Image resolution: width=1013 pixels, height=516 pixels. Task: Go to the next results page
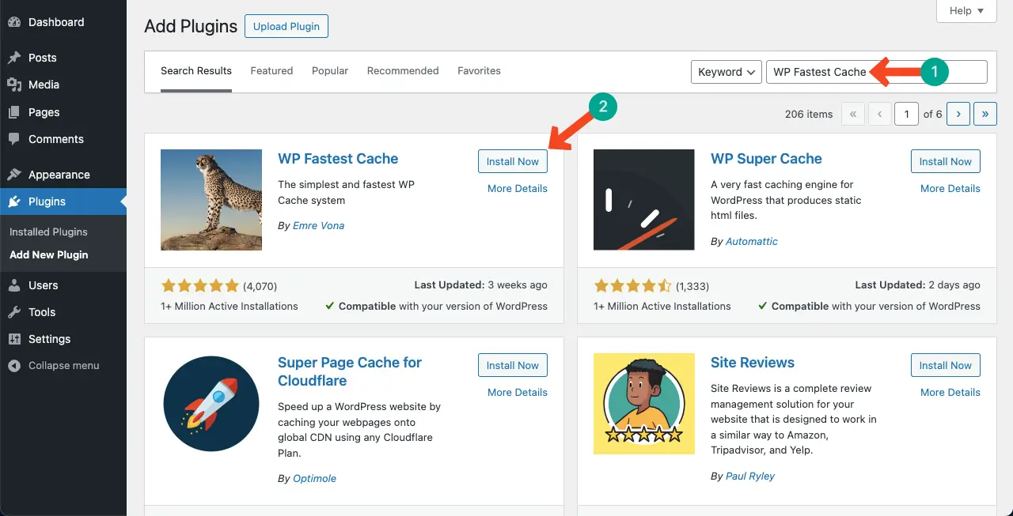point(958,114)
